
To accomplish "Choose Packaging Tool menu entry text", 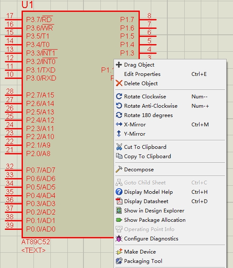I will (143, 261).
